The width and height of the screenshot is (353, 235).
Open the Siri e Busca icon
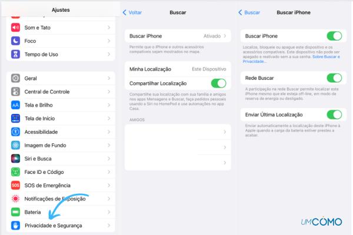(x=15, y=159)
